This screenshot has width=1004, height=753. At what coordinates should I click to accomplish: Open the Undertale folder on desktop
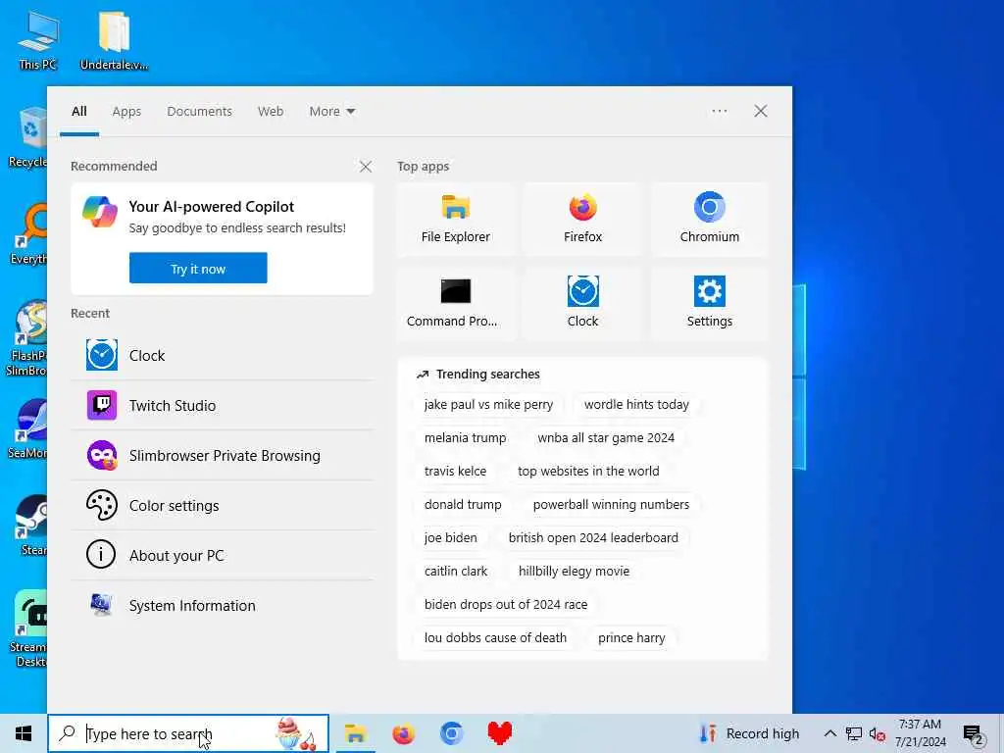(x=114, y=40)
